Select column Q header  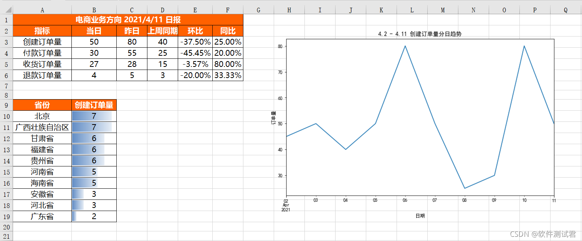[565, 10]
